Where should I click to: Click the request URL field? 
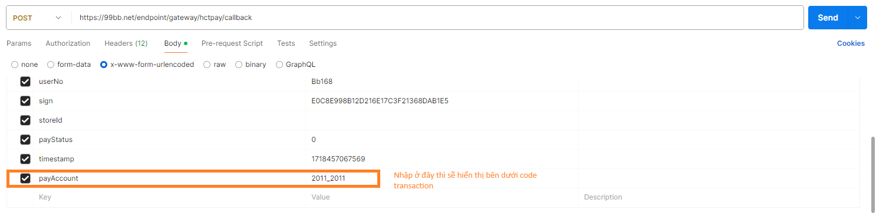tap(437, 18)
